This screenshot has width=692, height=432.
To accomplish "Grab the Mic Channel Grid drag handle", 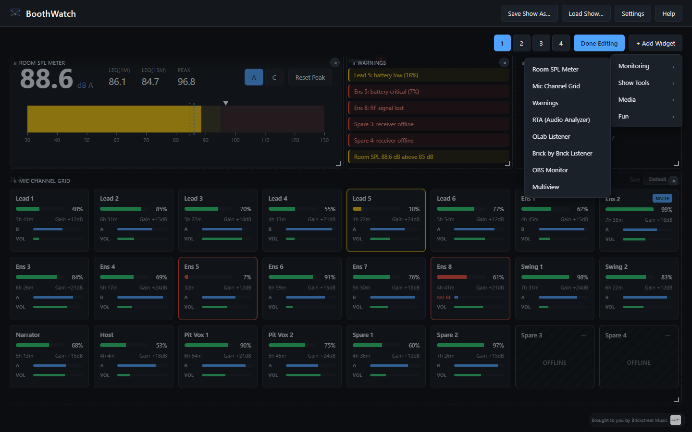I will [x=15, y=181].
